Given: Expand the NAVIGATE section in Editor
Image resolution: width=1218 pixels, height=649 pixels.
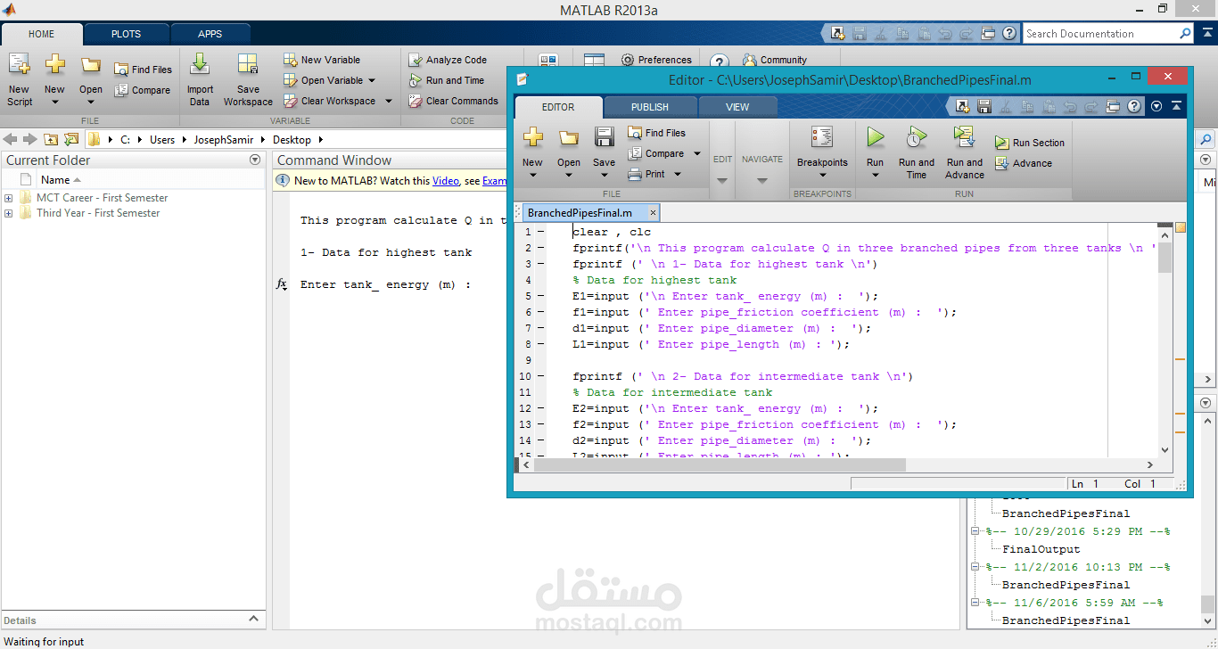Looking at the screenshot, I should tap(761, 180).
